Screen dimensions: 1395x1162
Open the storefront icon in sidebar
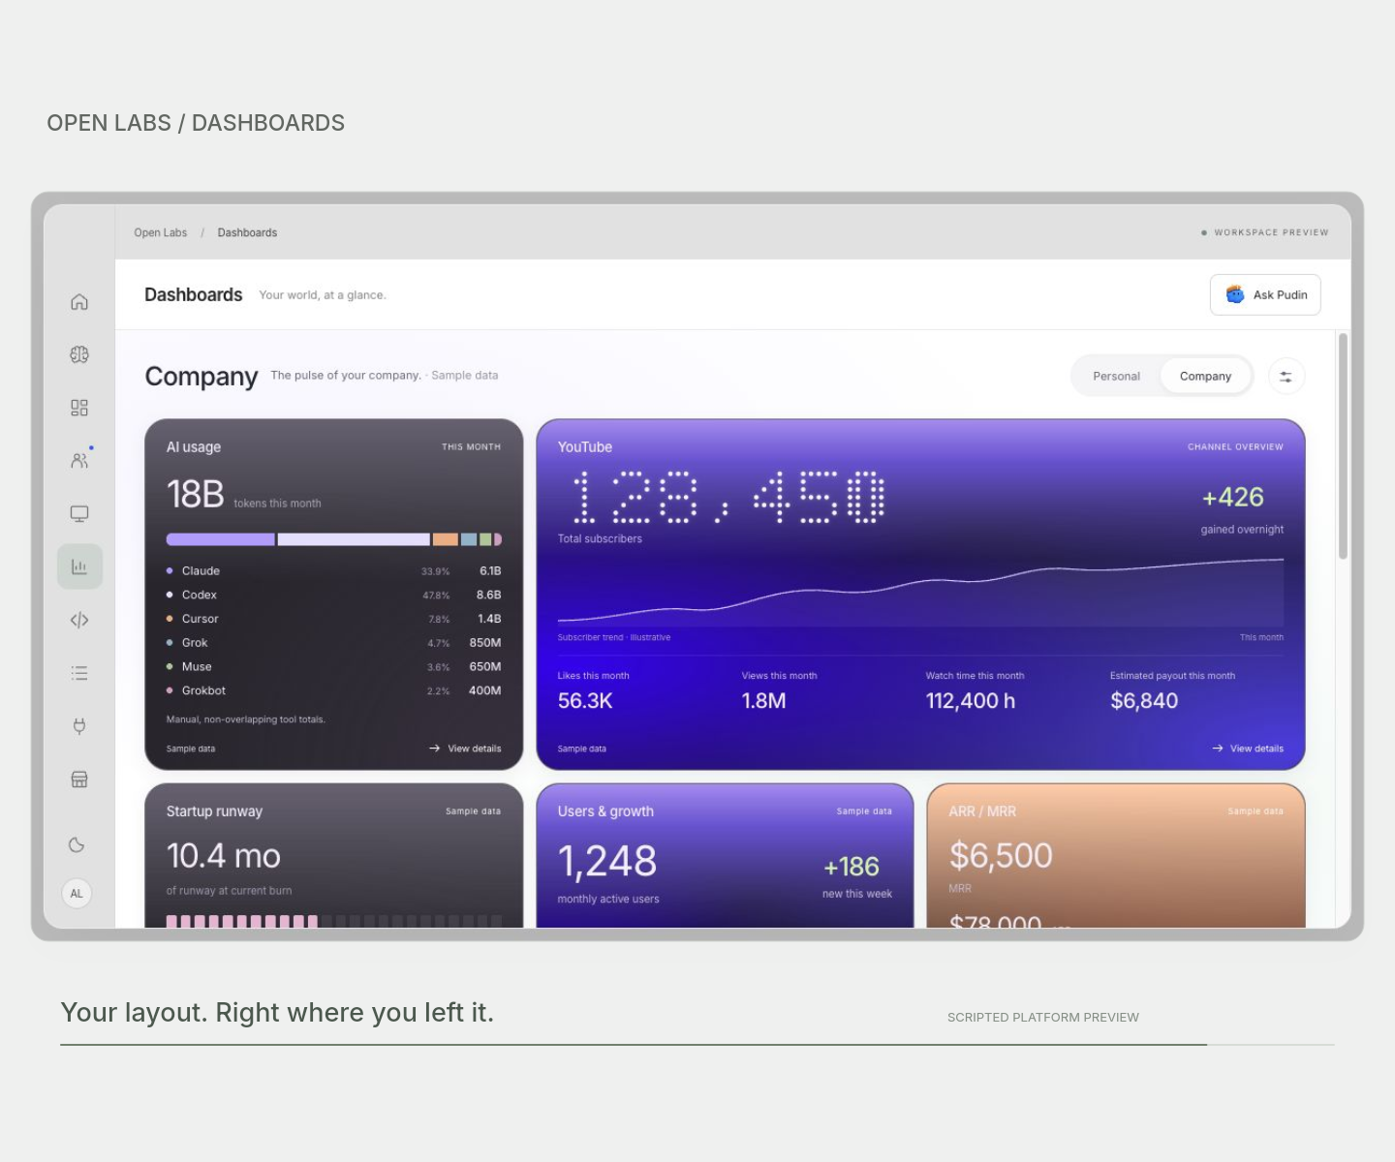[79, 779]
